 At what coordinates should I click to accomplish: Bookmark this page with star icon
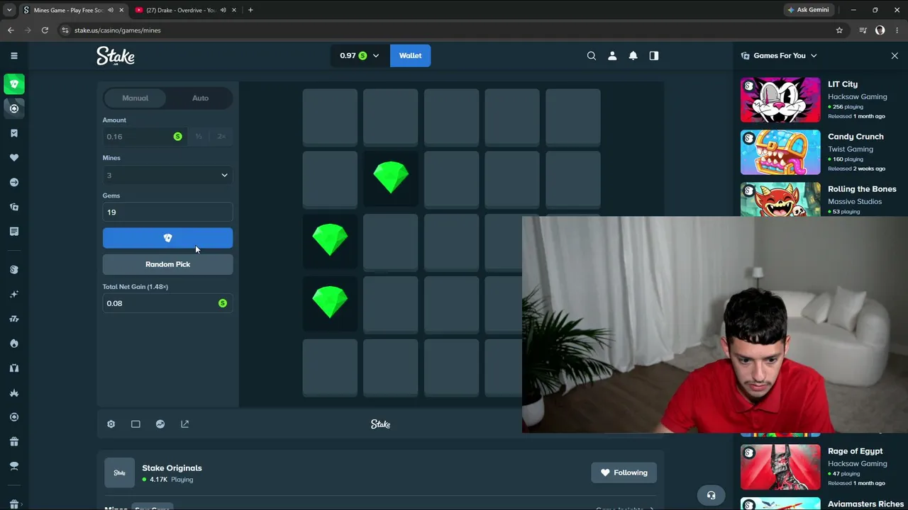tap(839, 30)
